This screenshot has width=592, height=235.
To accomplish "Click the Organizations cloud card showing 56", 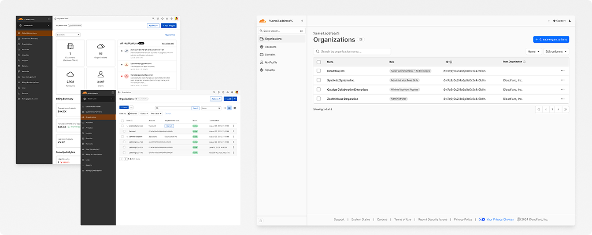I will tap(101, 53).
